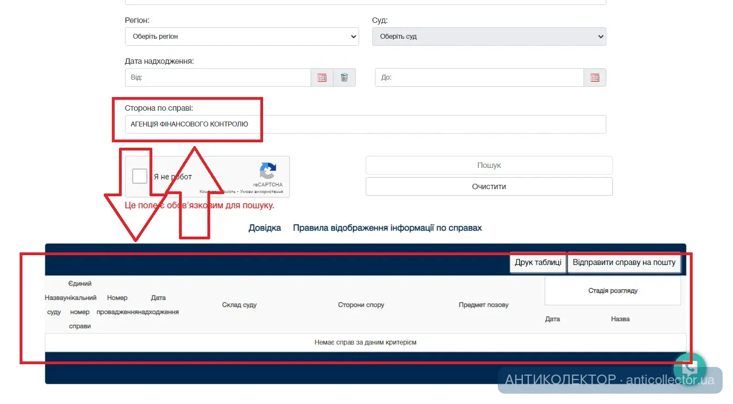
Task: Click the 'Склад суду' column header
Action: 239,305
